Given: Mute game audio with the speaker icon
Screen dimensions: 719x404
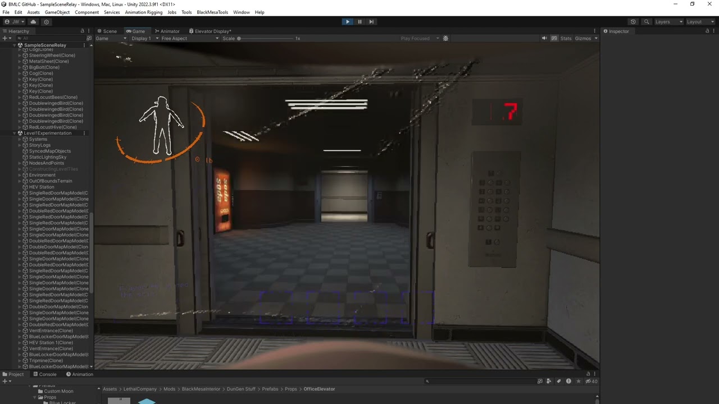Looking at the screenshot, I should click(544, 38).
